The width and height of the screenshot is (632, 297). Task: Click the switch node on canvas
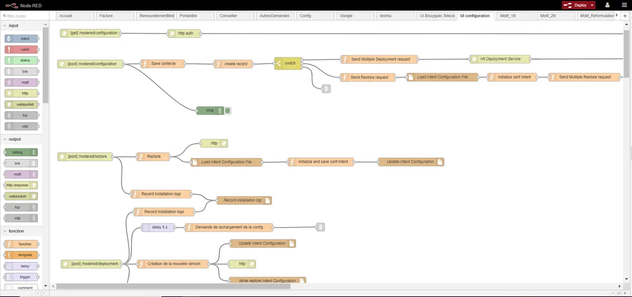pos(287,64)
